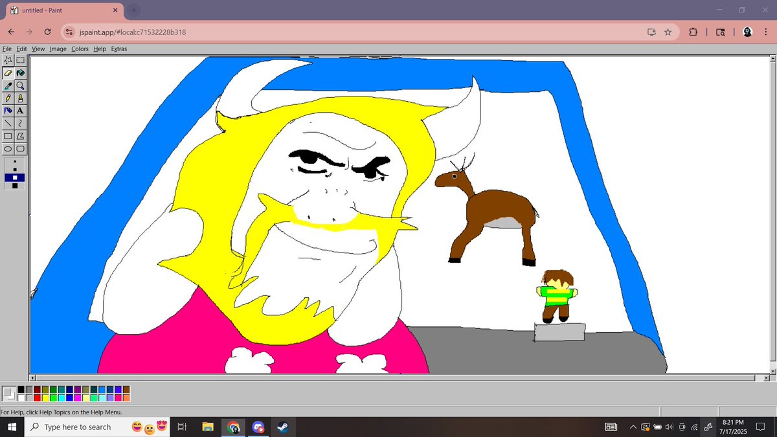Open the Extras menu

(119, 49)
